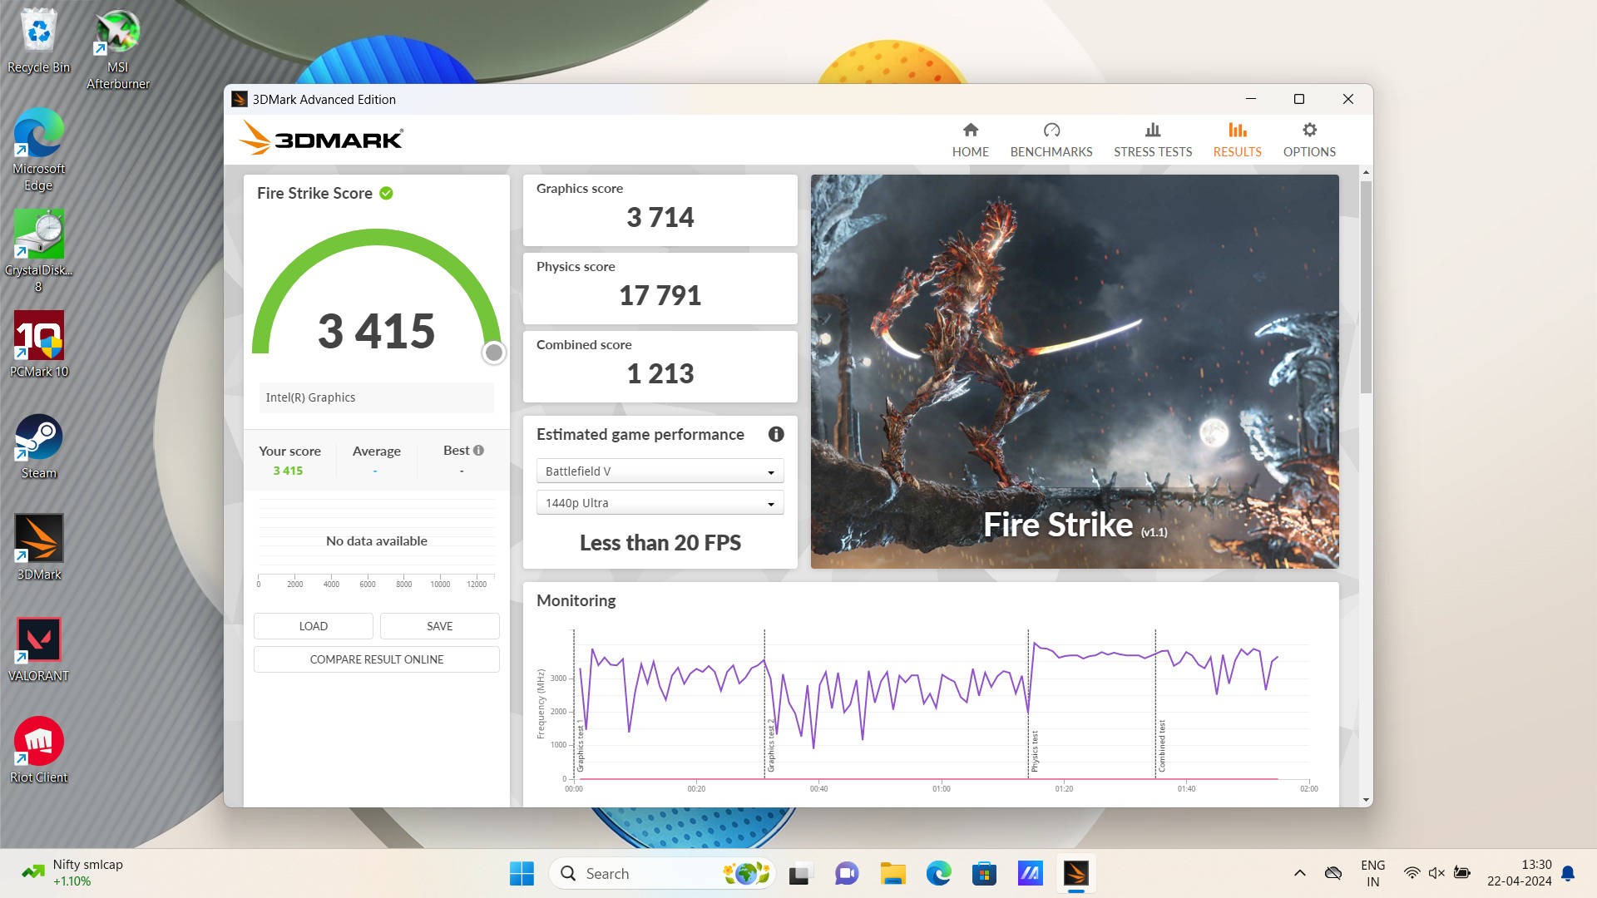Screen dimensions: 1597x898
Task: Go to the BENCHMARKS section
Action: coord(1051,140)
